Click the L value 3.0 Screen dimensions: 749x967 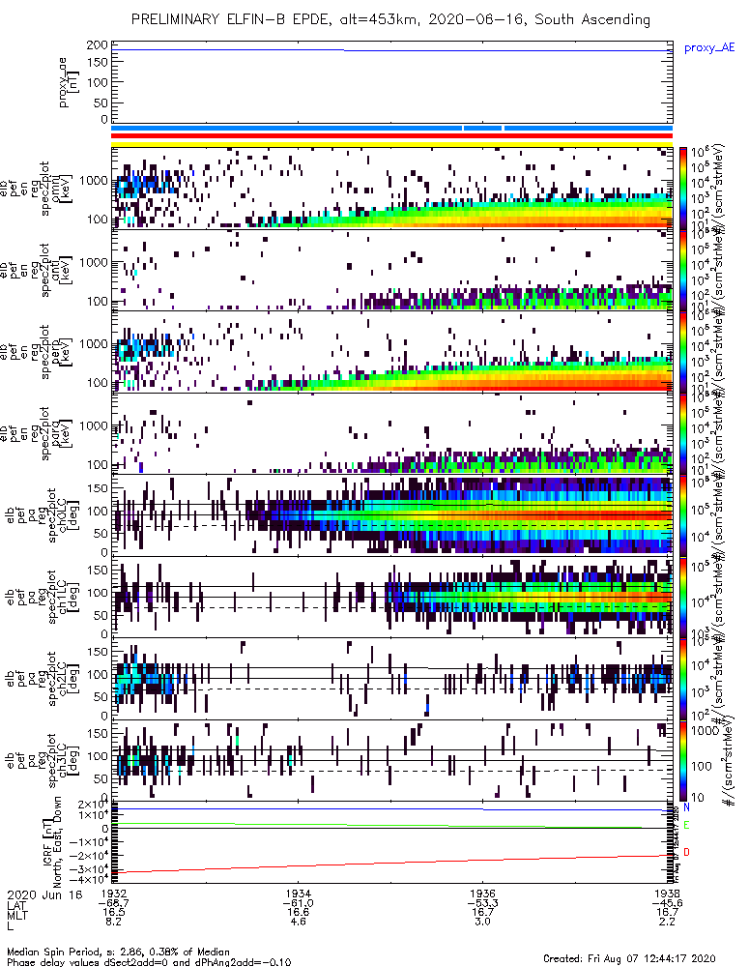482,922
